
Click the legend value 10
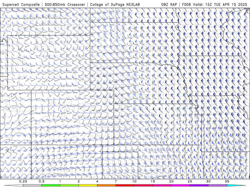134,181
